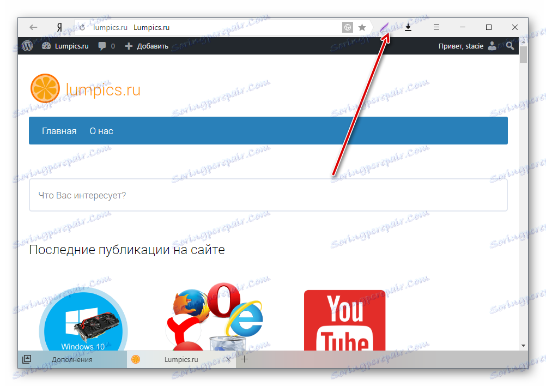
Task: Click the comments bubble in admin bar
Action: click(x=101, y=46)
